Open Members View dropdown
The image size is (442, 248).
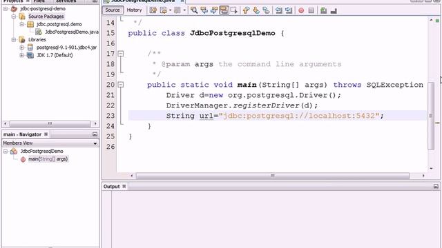coord(95,143)
